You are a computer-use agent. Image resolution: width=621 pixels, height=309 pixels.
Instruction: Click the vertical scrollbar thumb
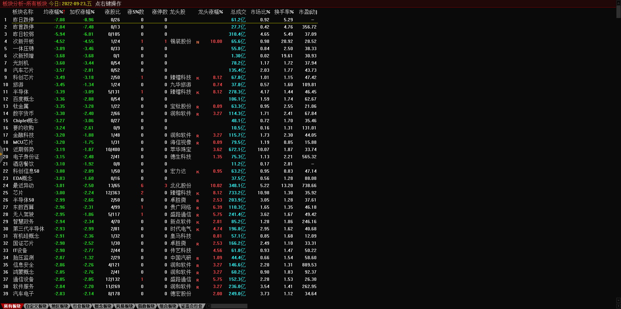[618, 11]
